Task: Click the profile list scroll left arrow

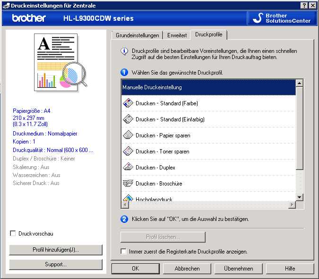Action: tap(125, 204)
